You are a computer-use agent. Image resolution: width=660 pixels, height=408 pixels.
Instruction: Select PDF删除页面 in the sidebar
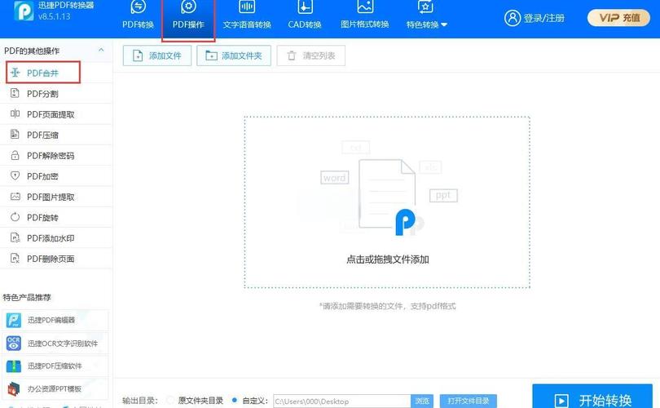tap(56, 259)
